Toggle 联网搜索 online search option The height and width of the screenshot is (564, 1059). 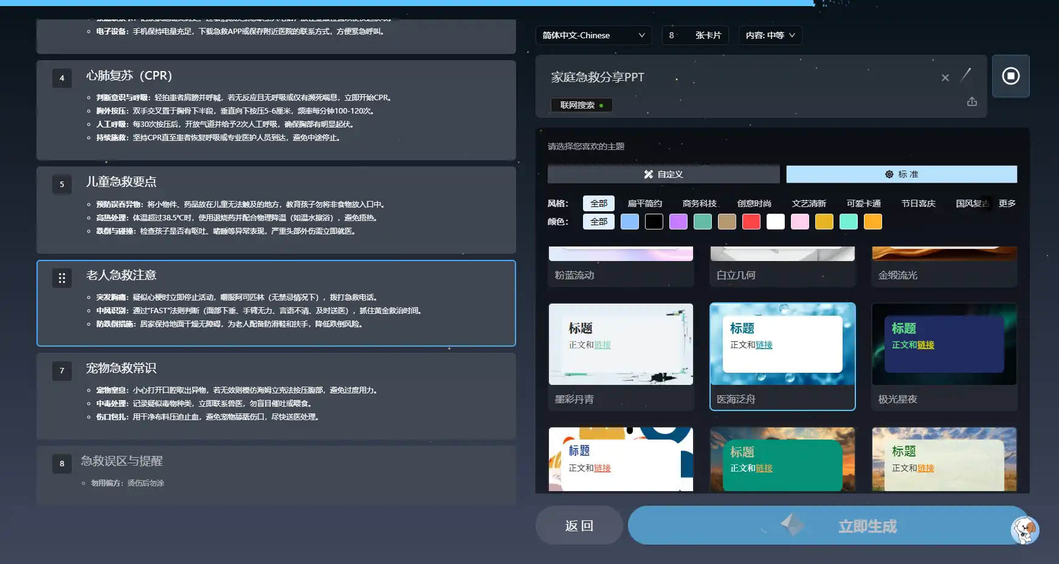(581, 105)
